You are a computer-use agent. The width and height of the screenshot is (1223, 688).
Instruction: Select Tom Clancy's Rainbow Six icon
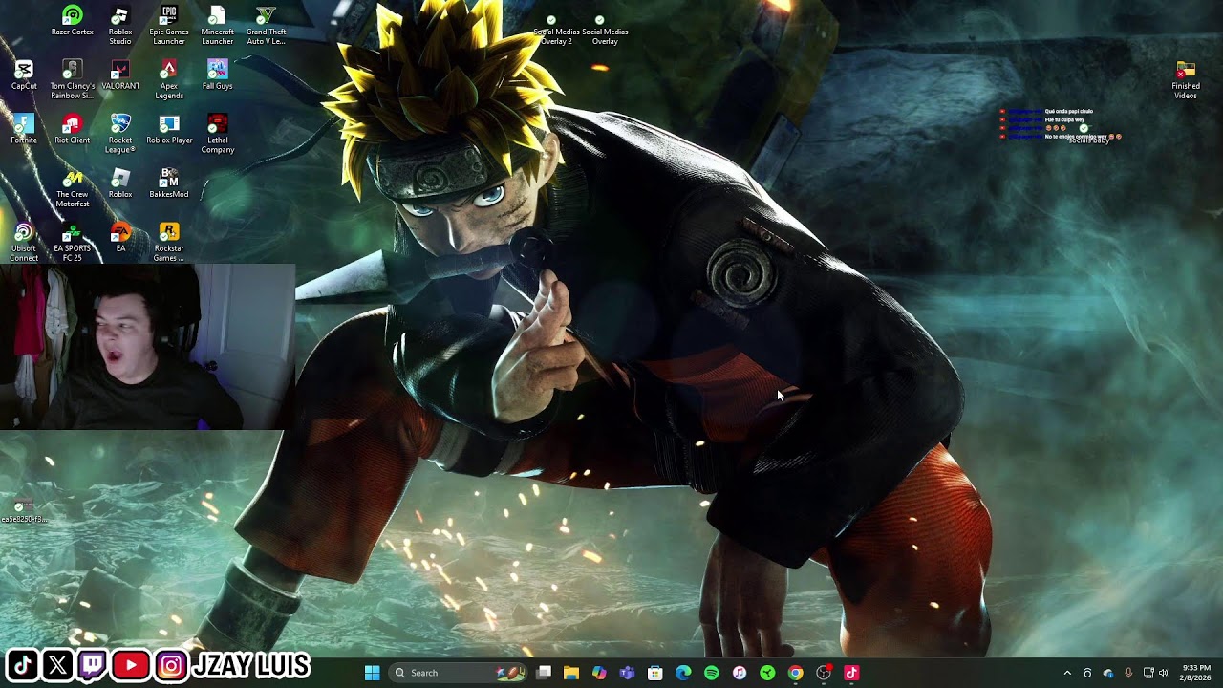[72, 79]
